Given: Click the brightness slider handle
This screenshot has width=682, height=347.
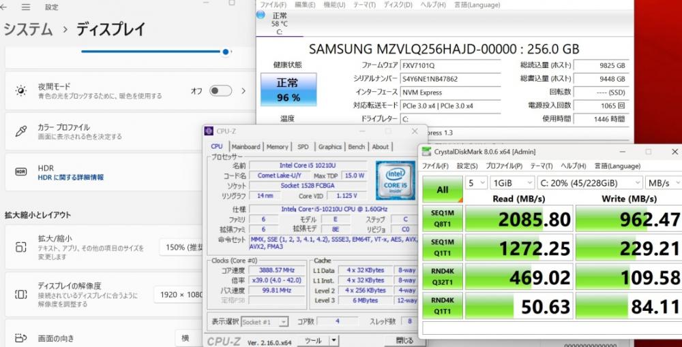Looking at the screenshot, I should click(x=225, y=52).
